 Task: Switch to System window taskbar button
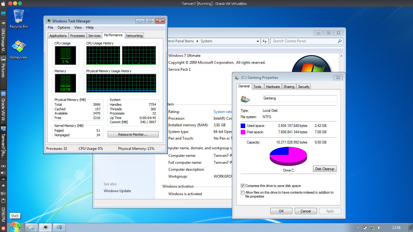(x=59, y=227)
